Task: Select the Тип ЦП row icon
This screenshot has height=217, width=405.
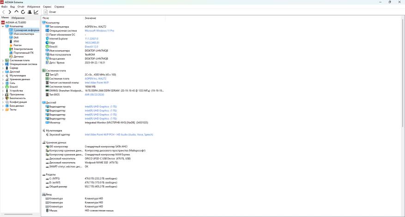Action: [47, 75]
